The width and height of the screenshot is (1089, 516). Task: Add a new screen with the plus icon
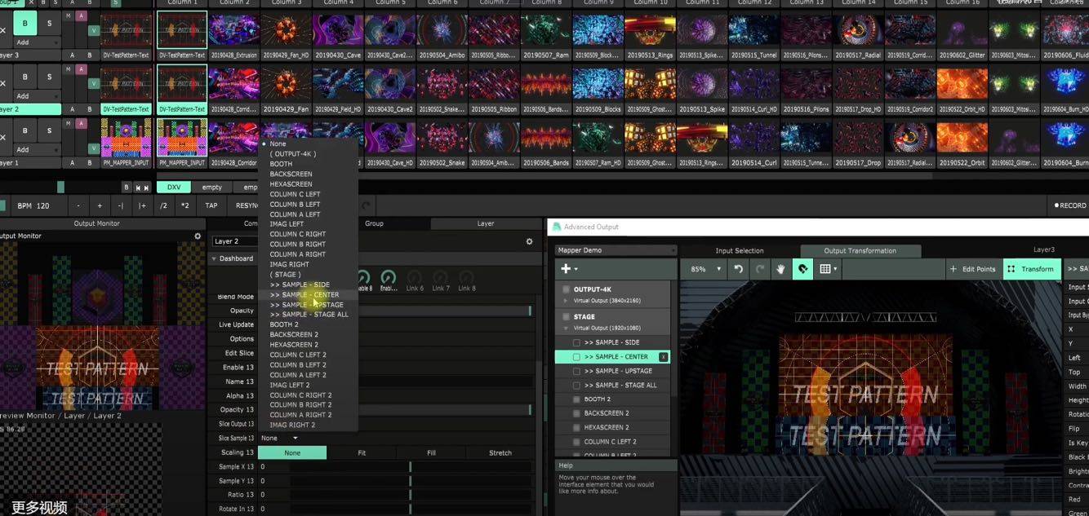pyautogui.click(x=569, y=269)
